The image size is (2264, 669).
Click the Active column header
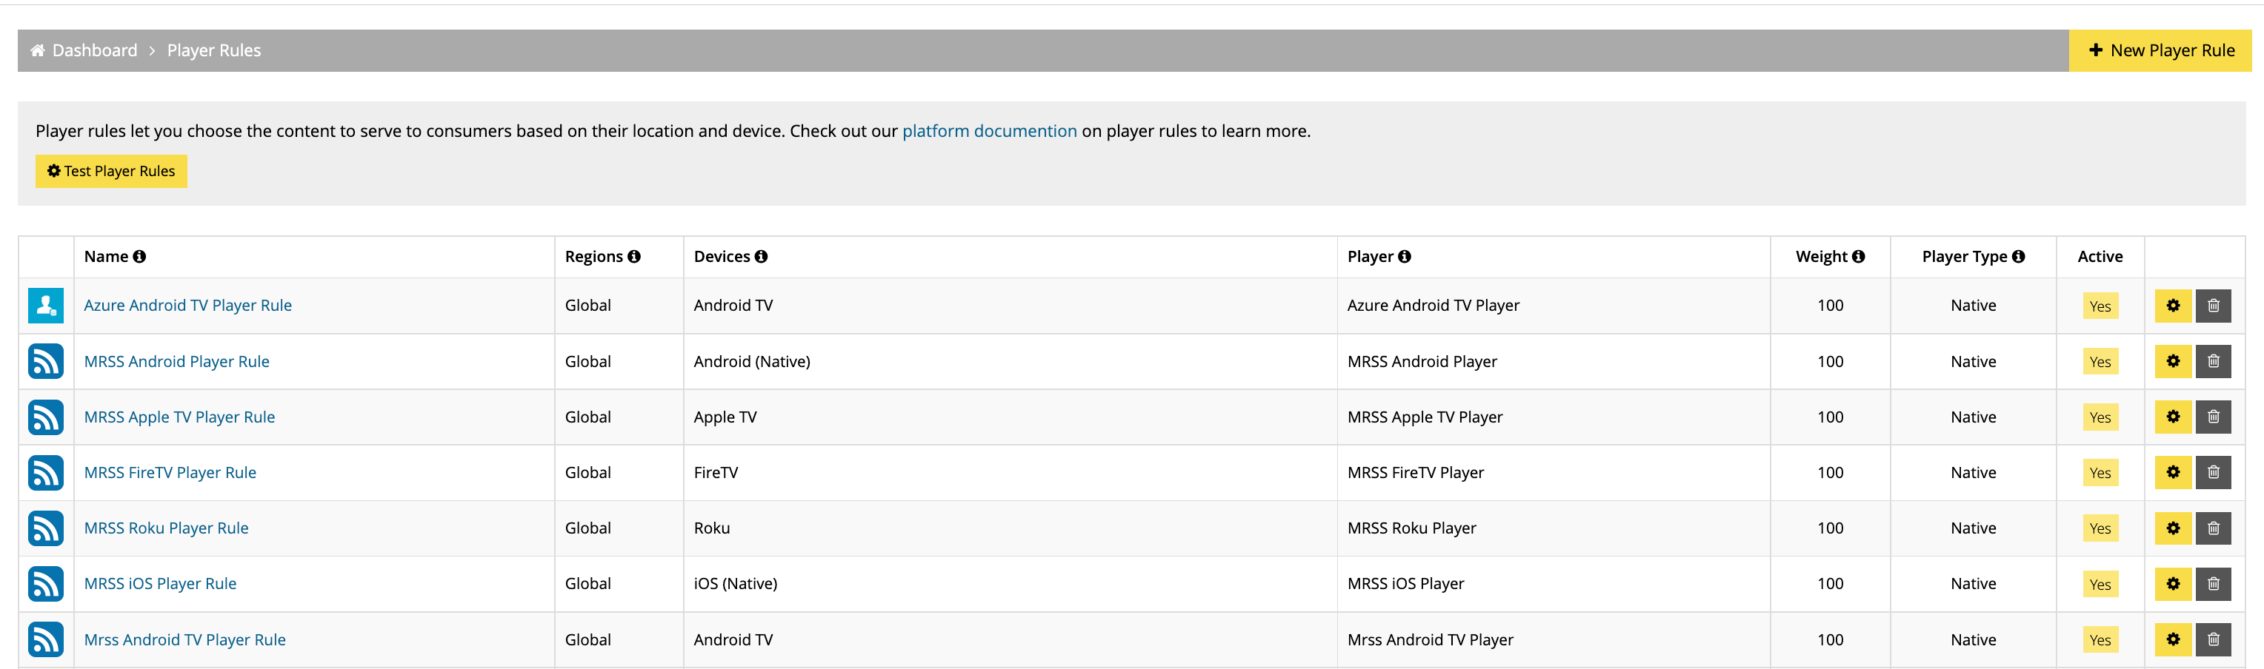2100,256
